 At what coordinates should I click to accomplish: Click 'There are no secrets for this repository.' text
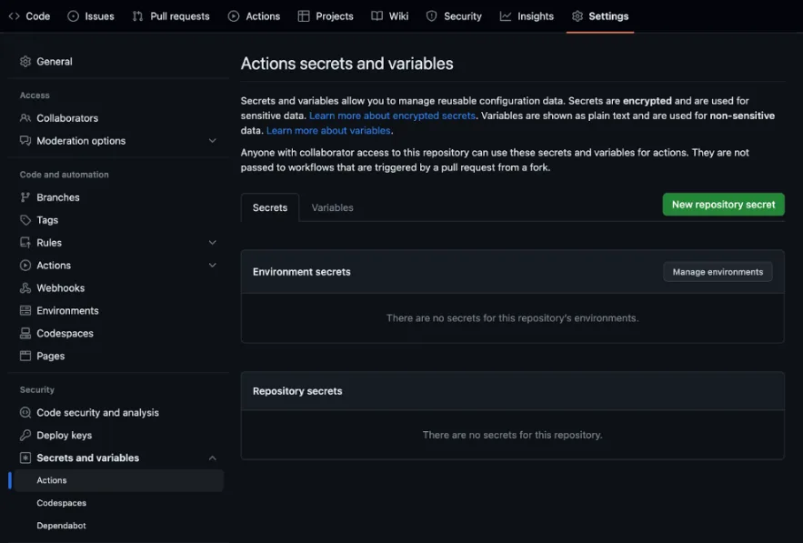click(512, 435)
